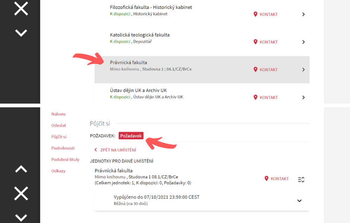Click the up chevron in lower sidebar
This screenshot has width=350, height=223.
click(x=21, y=169)
